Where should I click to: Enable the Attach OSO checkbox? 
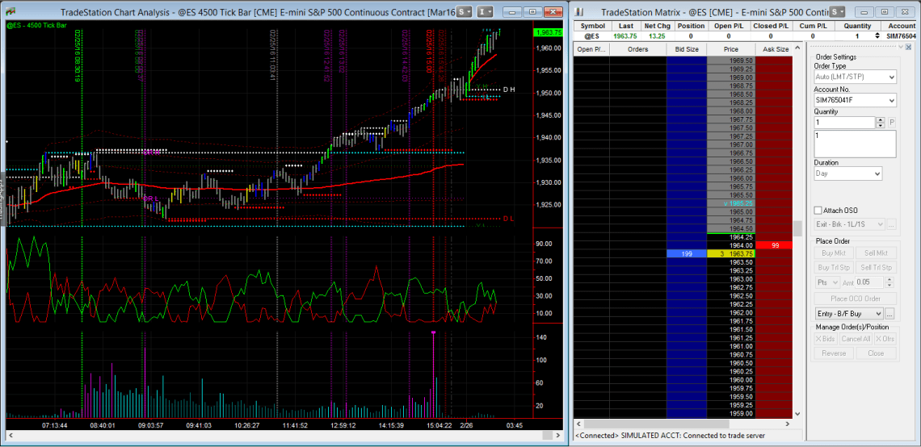[x=818, y=211]
